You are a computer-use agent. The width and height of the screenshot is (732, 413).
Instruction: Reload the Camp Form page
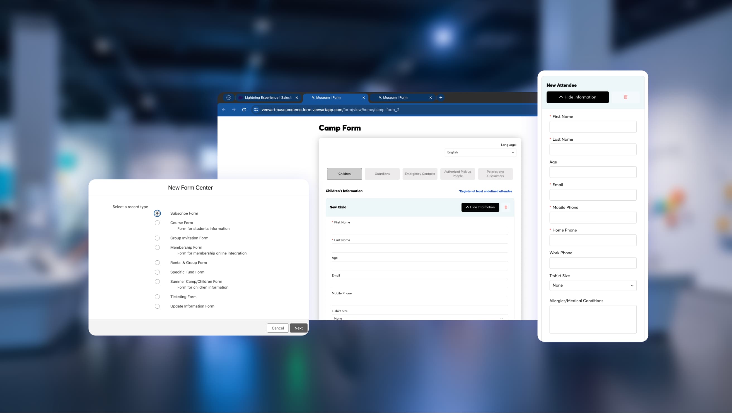(244, 109)
